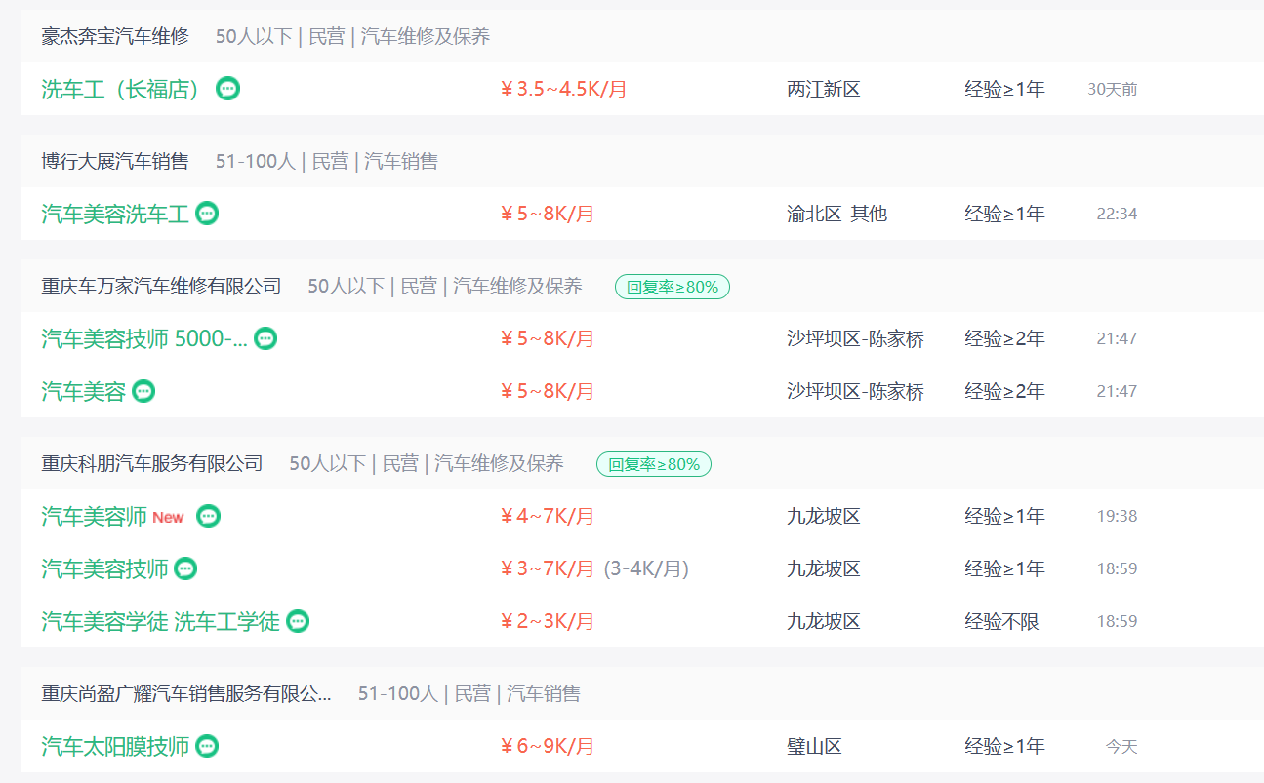
Task: Click 回复率≥80% badge for 重庆科朋
Action: (654, 464)
